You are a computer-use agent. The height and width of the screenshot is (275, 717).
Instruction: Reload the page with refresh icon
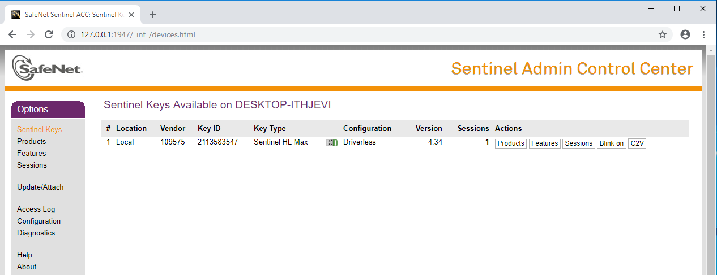point(49,34)
